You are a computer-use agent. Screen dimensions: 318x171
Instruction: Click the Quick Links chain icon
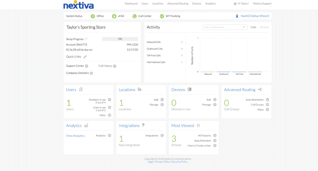coord(85,57)
